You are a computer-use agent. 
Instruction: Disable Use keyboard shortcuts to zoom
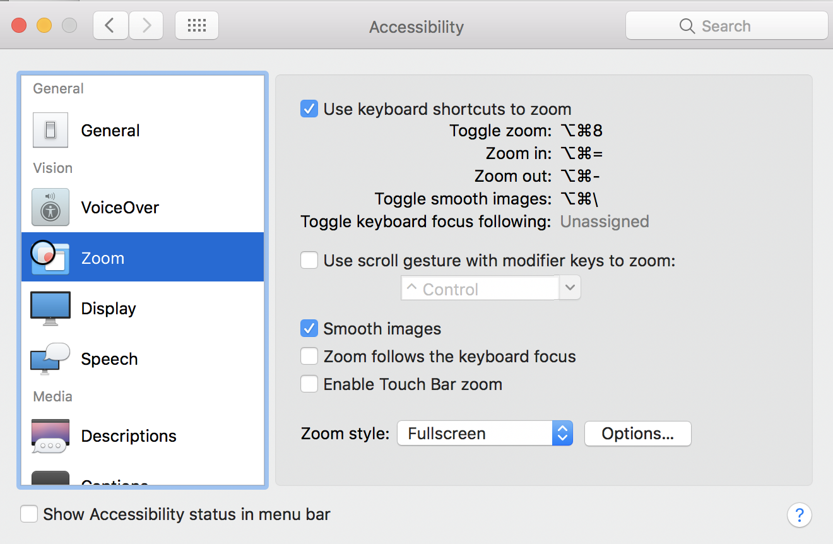[x=309, y=109]
